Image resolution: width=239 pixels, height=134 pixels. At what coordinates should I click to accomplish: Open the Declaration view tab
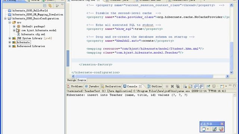pos(111,86)
